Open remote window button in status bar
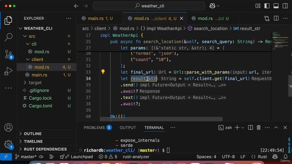 (6, 157)
